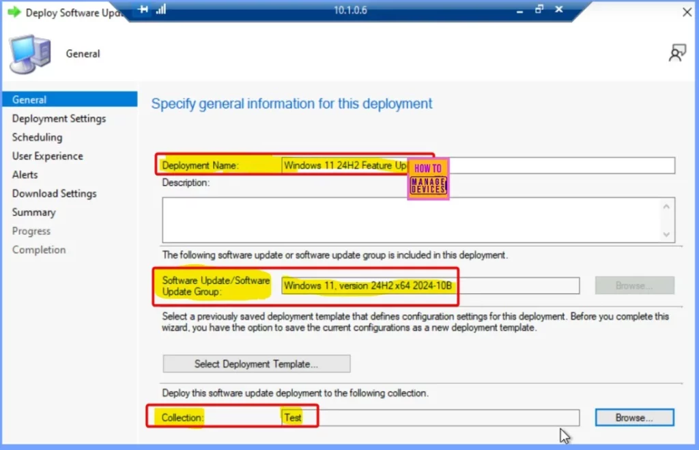This screenshot has height=450, width=699.
Task: Click the 'Description:' label
Action: point(186,182)
